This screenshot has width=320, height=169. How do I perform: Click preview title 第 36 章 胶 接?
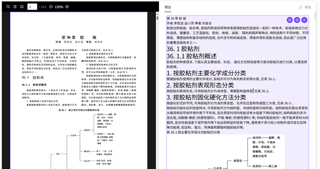(x=176, y=18)
